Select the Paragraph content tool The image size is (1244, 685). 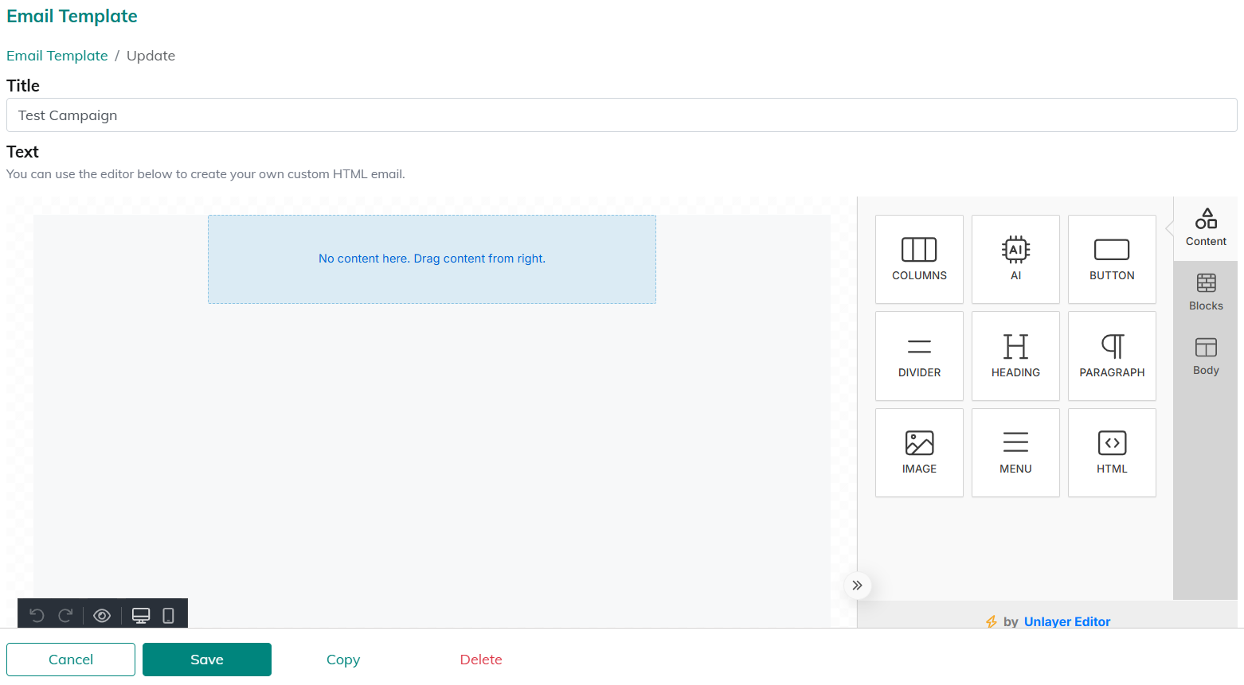coord(1112,356)
